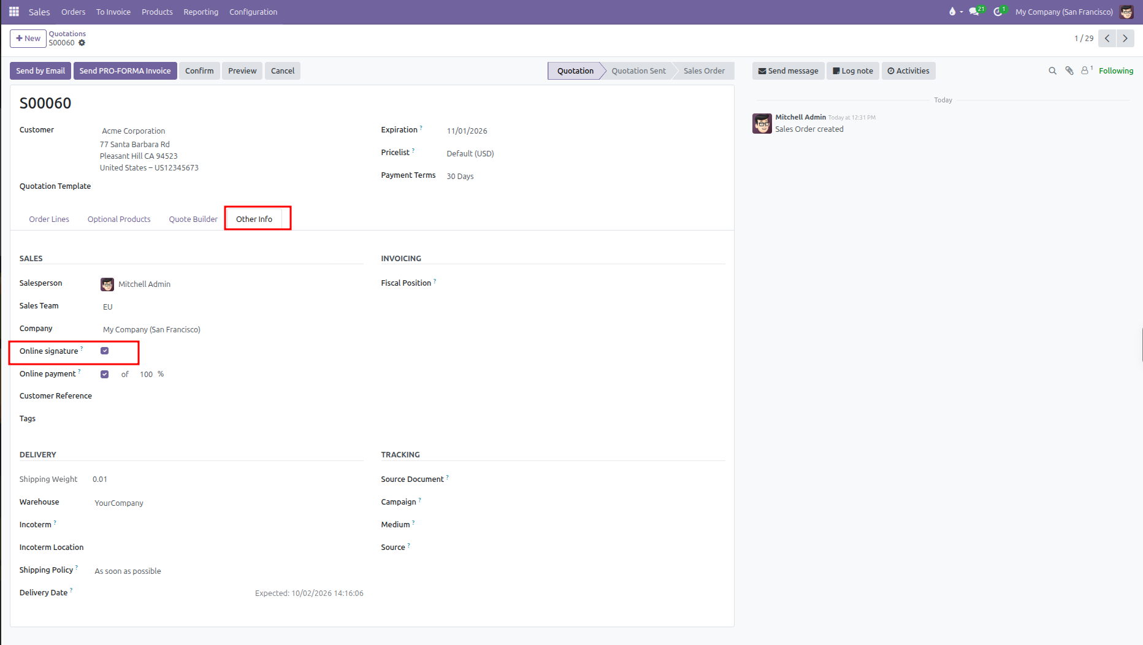Toggle the Online signature checkbox
1143x645 pixels.
[x=105, y=351]
